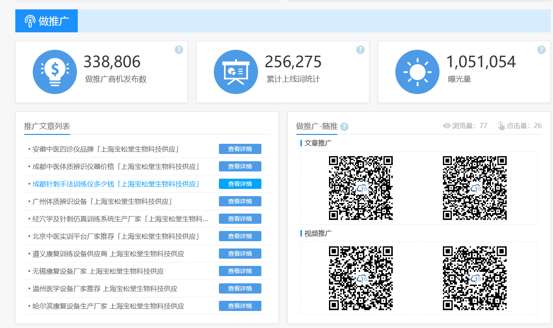Open article link 哈尔滨康复设备生产厂家
Image resolution: width=553 pixels, height=328 pixels.
click(108, 306)
